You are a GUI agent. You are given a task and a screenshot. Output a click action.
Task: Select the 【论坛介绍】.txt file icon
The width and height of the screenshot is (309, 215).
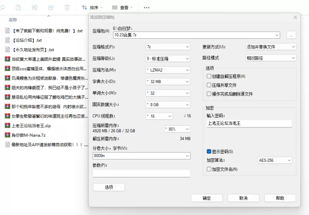pos(7,40)
